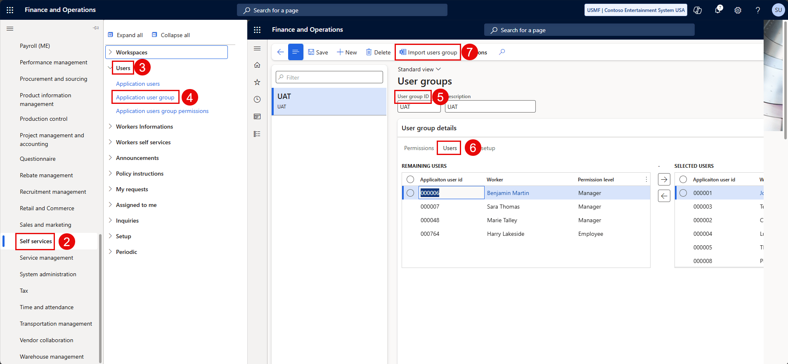Open Self services module
The width and height of the screenshot is (788, 364).
click(x=36, y=241)
